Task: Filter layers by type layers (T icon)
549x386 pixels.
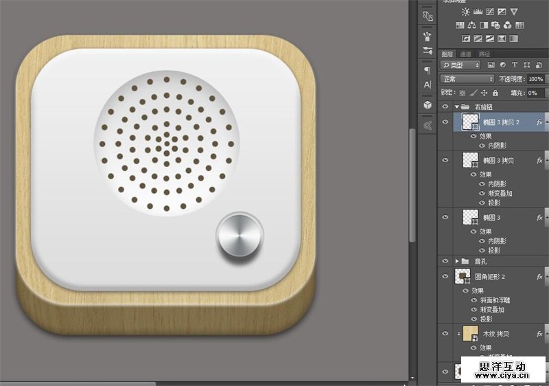Action: pos(514,65)
